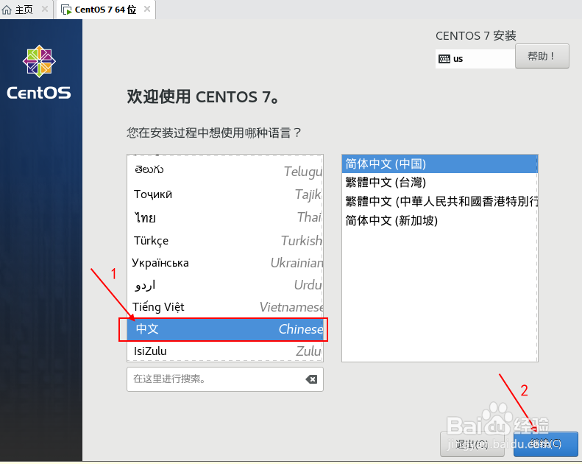Image resolution: width=582 pixels, height=464 pixels.
Task: Click the CentOS logo in sidebar
Action: (39, 72)
